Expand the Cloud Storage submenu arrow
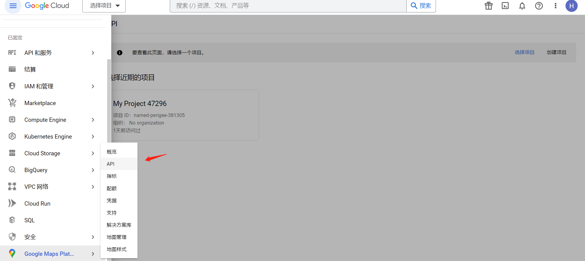The image size is (585, 261). (93, 153)
